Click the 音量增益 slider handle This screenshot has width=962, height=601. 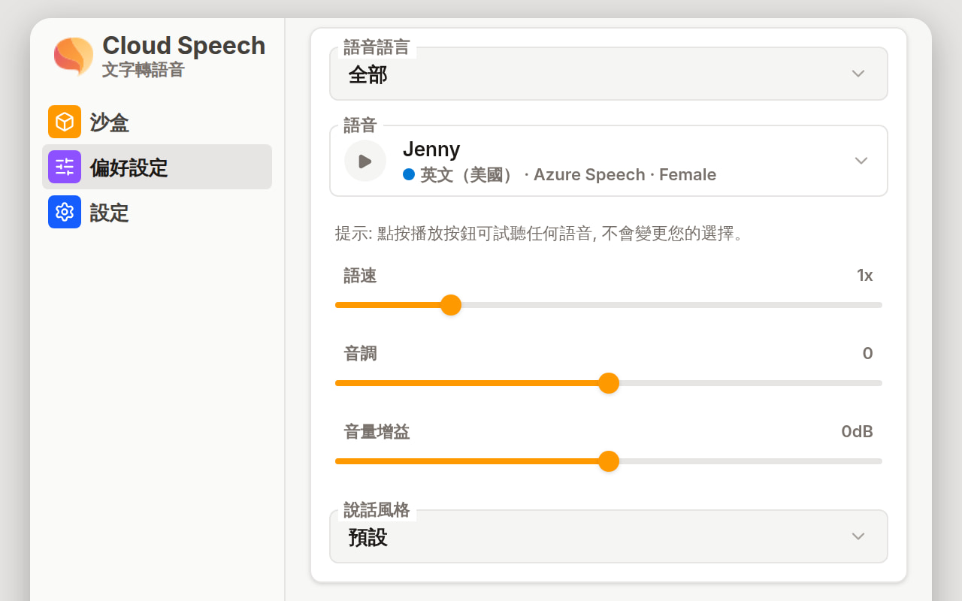[x=609, y=461]
